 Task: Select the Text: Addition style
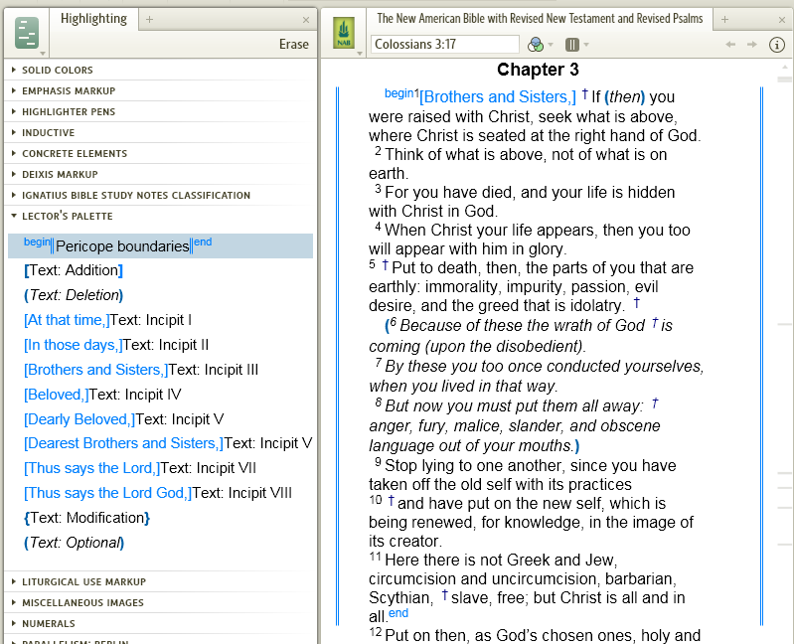(x=74, y=270)
